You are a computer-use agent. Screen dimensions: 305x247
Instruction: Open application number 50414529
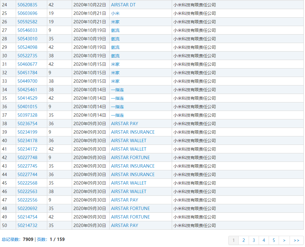point(28,98)
